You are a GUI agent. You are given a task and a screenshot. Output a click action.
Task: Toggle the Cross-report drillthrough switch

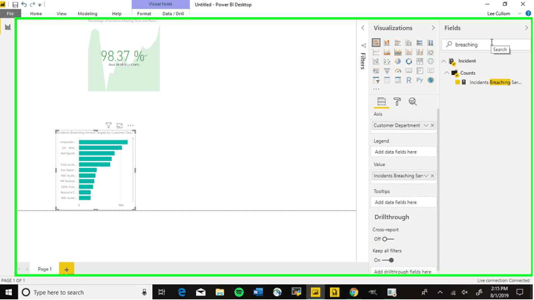[388, 239]
